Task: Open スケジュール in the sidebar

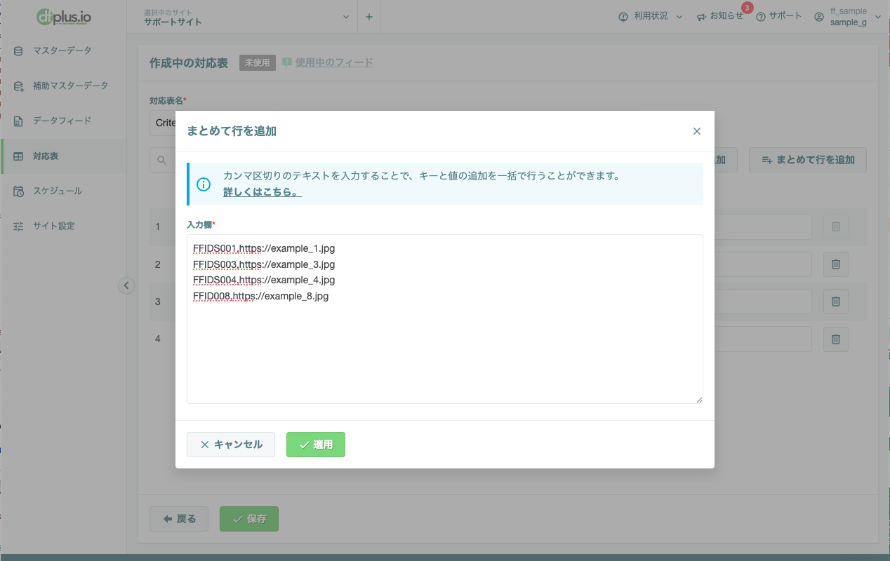Action: (63, 191)
